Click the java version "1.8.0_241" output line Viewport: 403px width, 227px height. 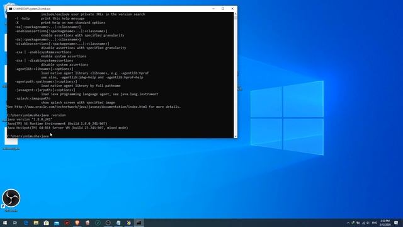point(30,119)
